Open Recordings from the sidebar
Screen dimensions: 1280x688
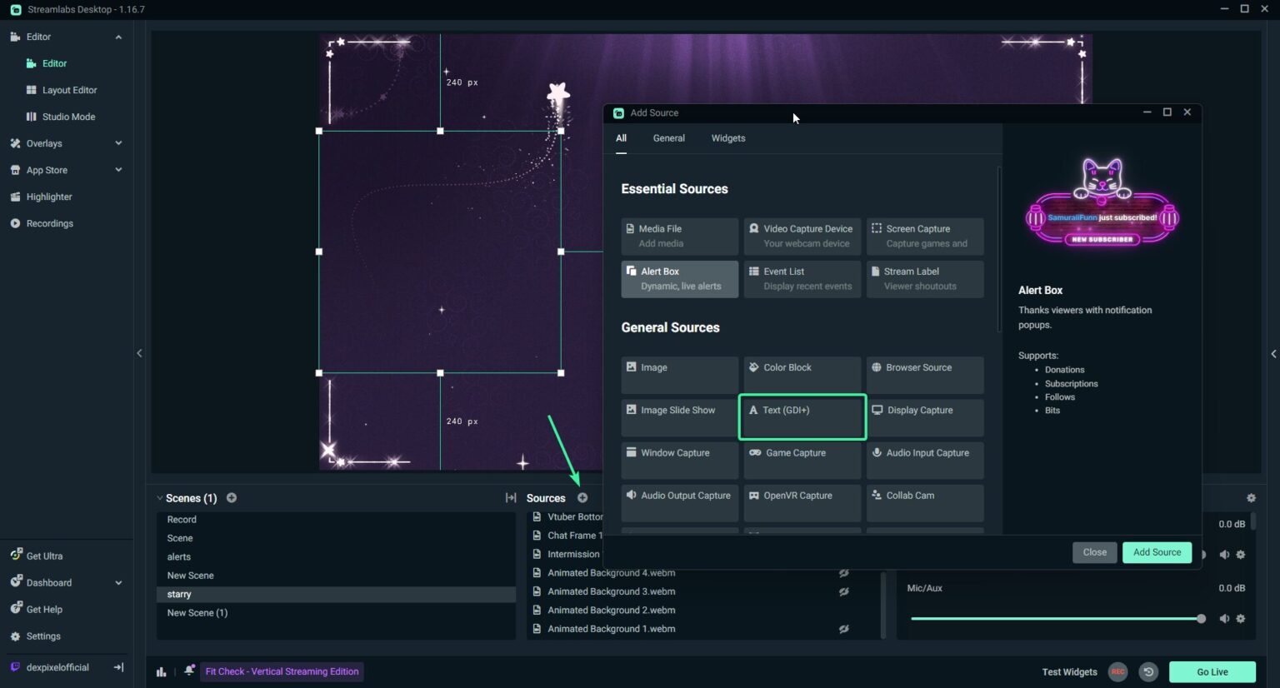[49, 223]
